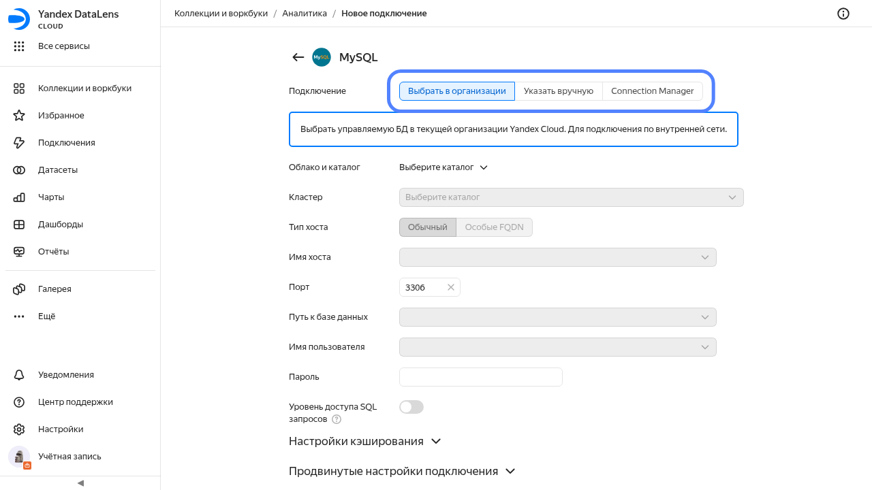
Task: Click the Уровень доступа SQL запросов label
Action: pos(333,413)
